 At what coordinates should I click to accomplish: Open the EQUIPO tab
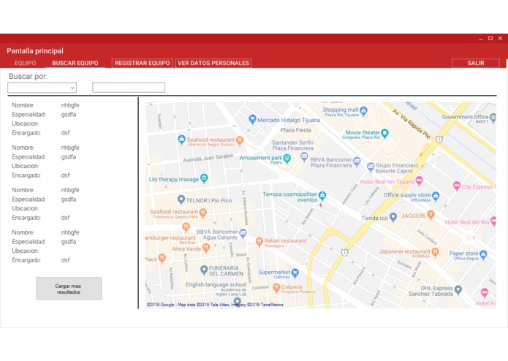pos(26,63)
